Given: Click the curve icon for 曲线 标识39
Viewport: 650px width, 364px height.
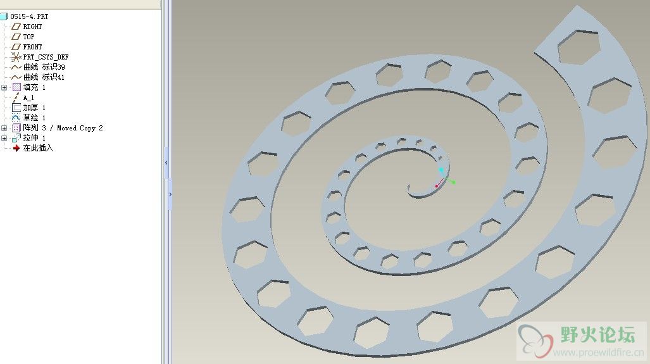Looking at the screenshot, I should pyautogui.click(x=16, y=67).
